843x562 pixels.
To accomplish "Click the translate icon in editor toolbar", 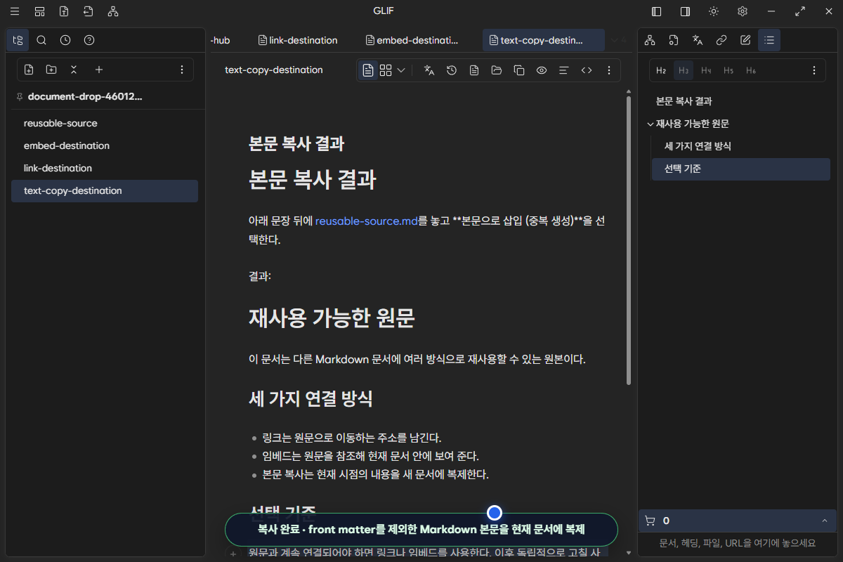I will [429, 70].
